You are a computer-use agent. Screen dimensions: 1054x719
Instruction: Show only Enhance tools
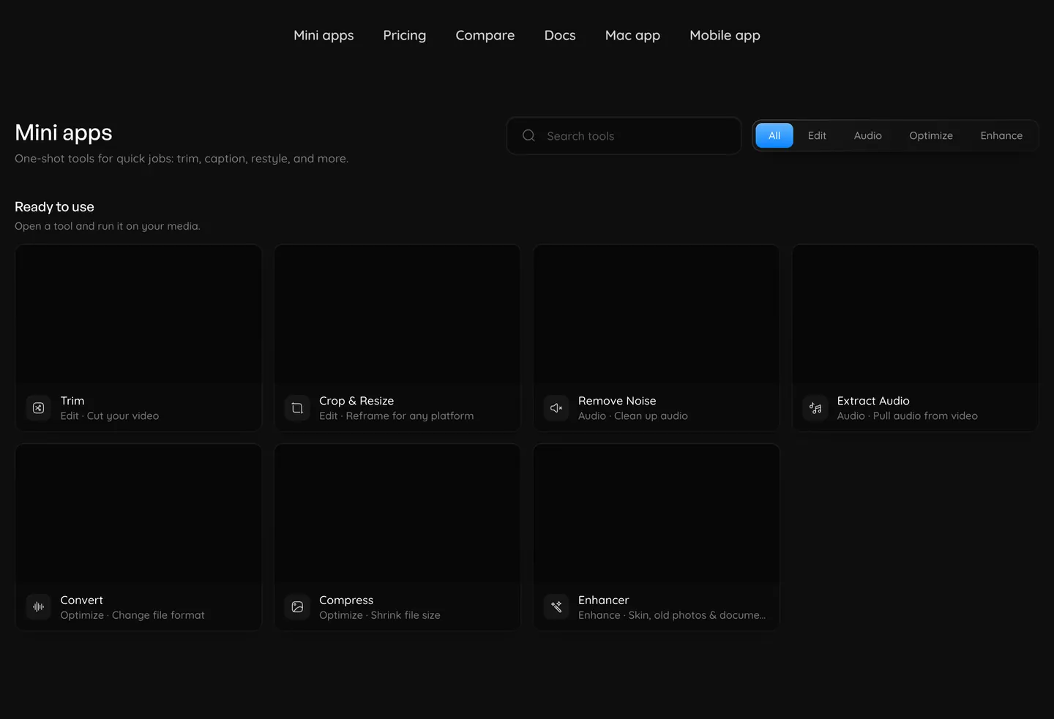click(1001, 135)
